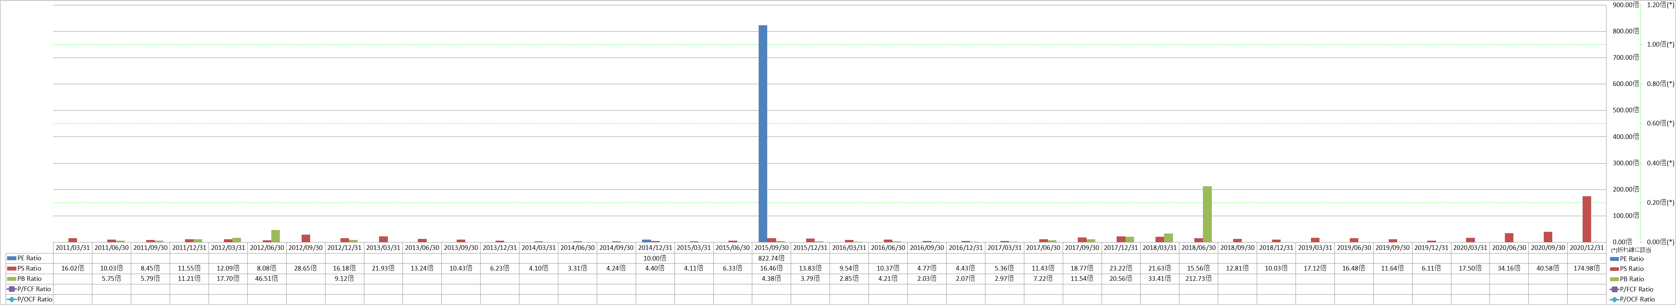This screenshot has height=305, width=1676.
Task: Click the 23.22倍 PS Ratio cell
Action: click(1121, 269)
